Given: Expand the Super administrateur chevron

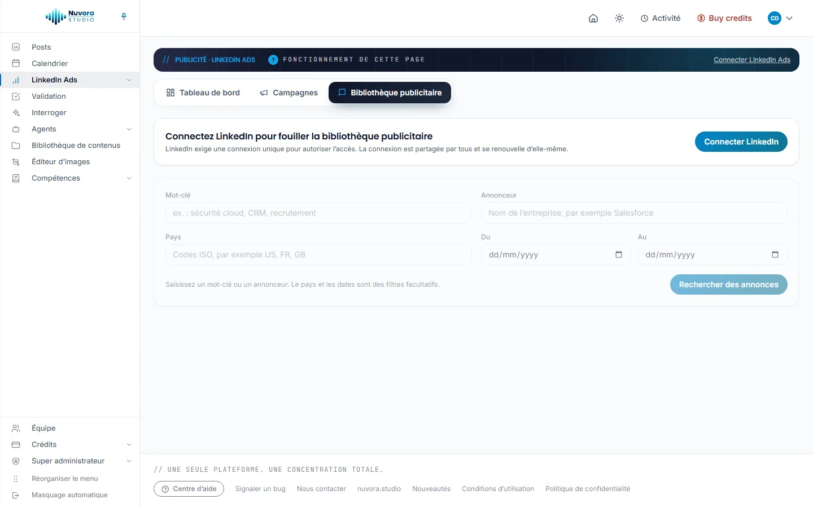Looking at the screenshot, I should tap(129, 461).
